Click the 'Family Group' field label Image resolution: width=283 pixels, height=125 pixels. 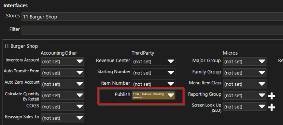coord(207,72)
